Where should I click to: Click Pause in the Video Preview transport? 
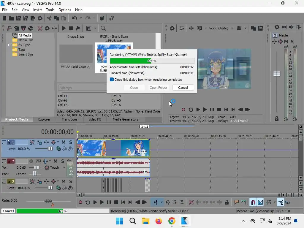tap(212, 110)
